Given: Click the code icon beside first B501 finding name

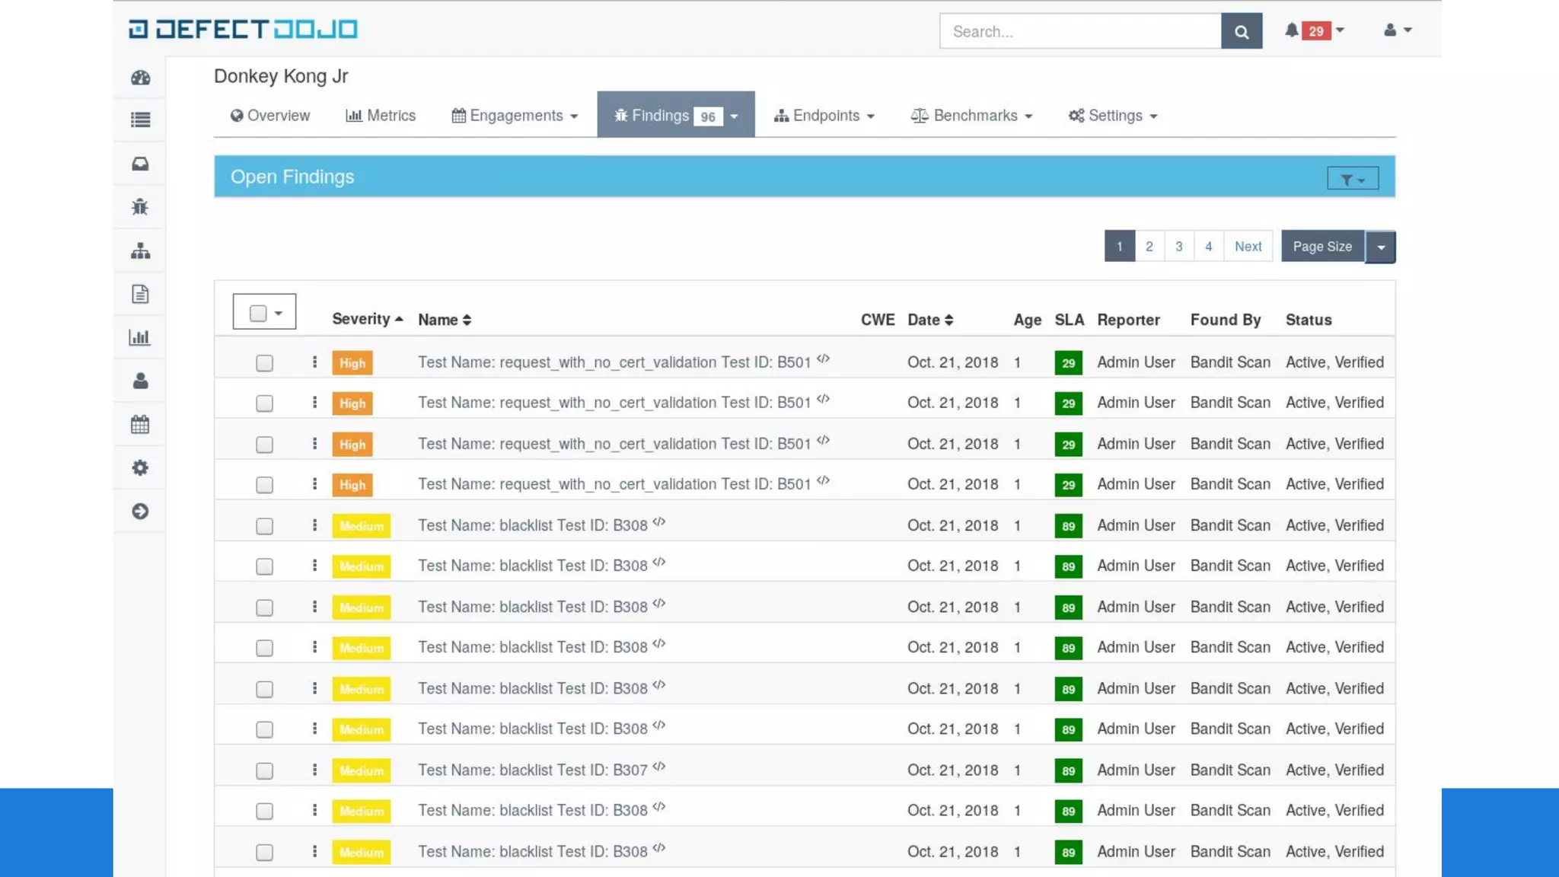Looking at the screenshot, I should coord(823,359).
